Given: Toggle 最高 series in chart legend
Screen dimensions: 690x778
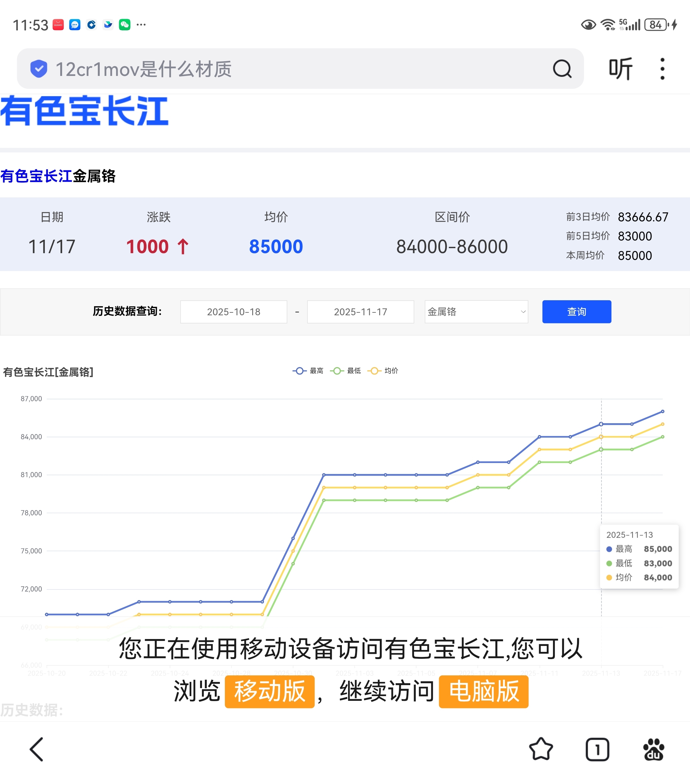Looking at the screenshot, I should (308, 371).
